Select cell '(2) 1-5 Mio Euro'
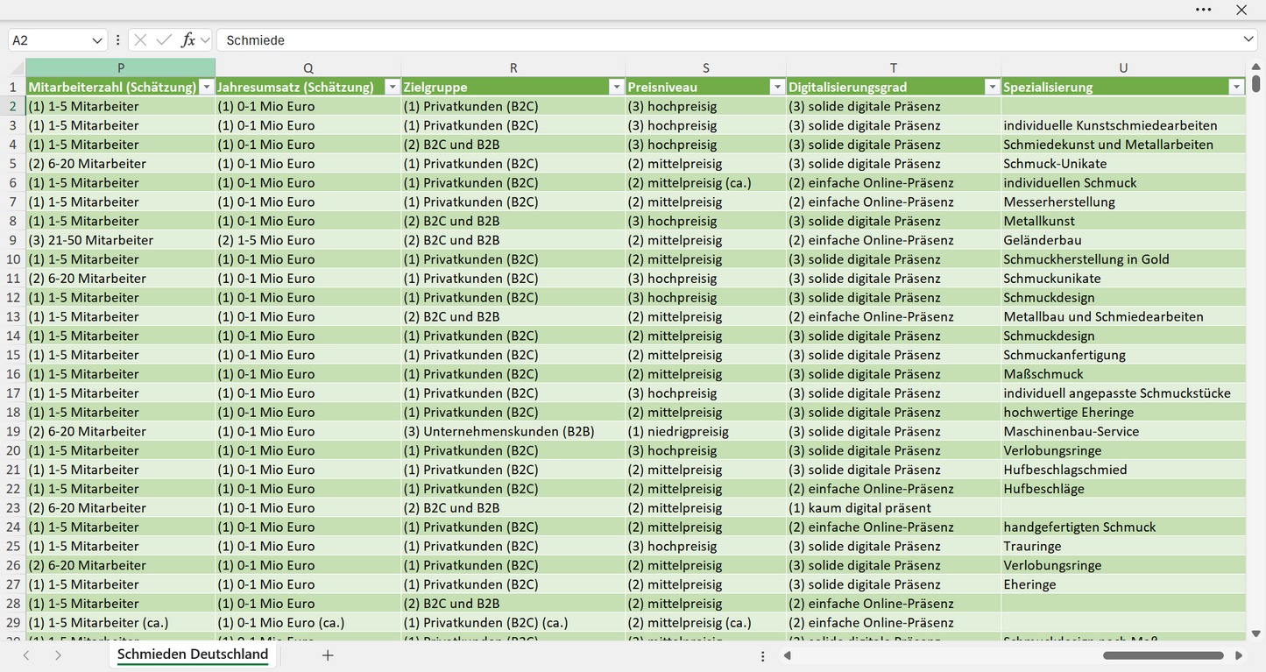Screen dimensions: 1266x672 [x=308, y=240]
